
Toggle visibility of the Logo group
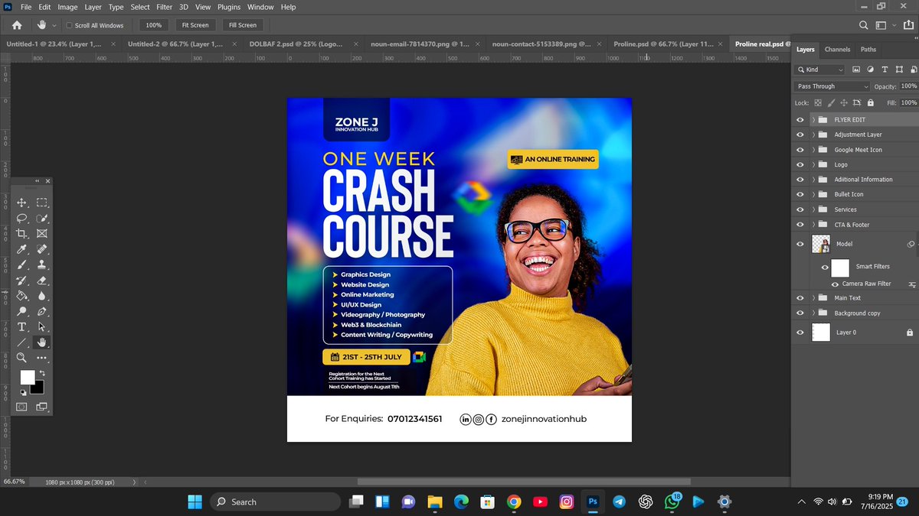pyautogui.click(x=800, y=164)
